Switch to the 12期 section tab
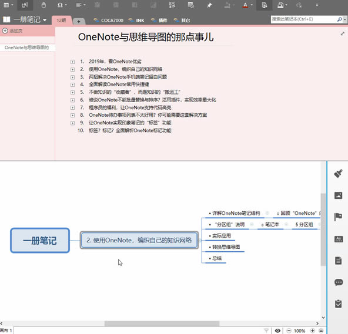Viewport: 348px width, 334px height. click(x=61, y=21)
